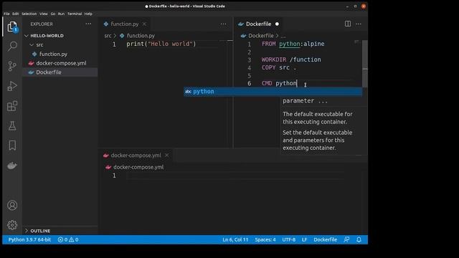Open Source Control view icon
This screenshot has width=459, height=258.
(12, 66)
